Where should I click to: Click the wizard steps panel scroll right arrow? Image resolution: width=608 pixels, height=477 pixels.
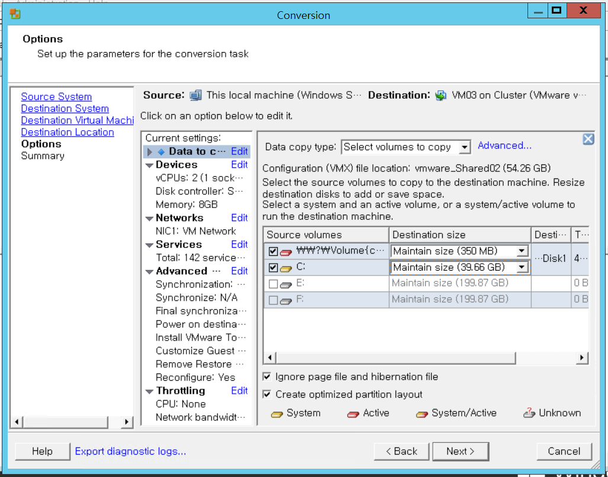pos(126,421)
